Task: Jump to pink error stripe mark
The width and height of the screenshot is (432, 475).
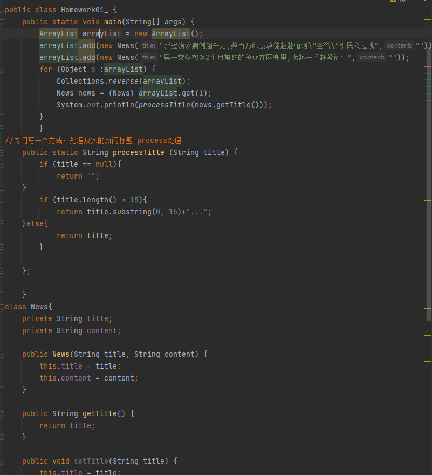Action: (428, 66)
